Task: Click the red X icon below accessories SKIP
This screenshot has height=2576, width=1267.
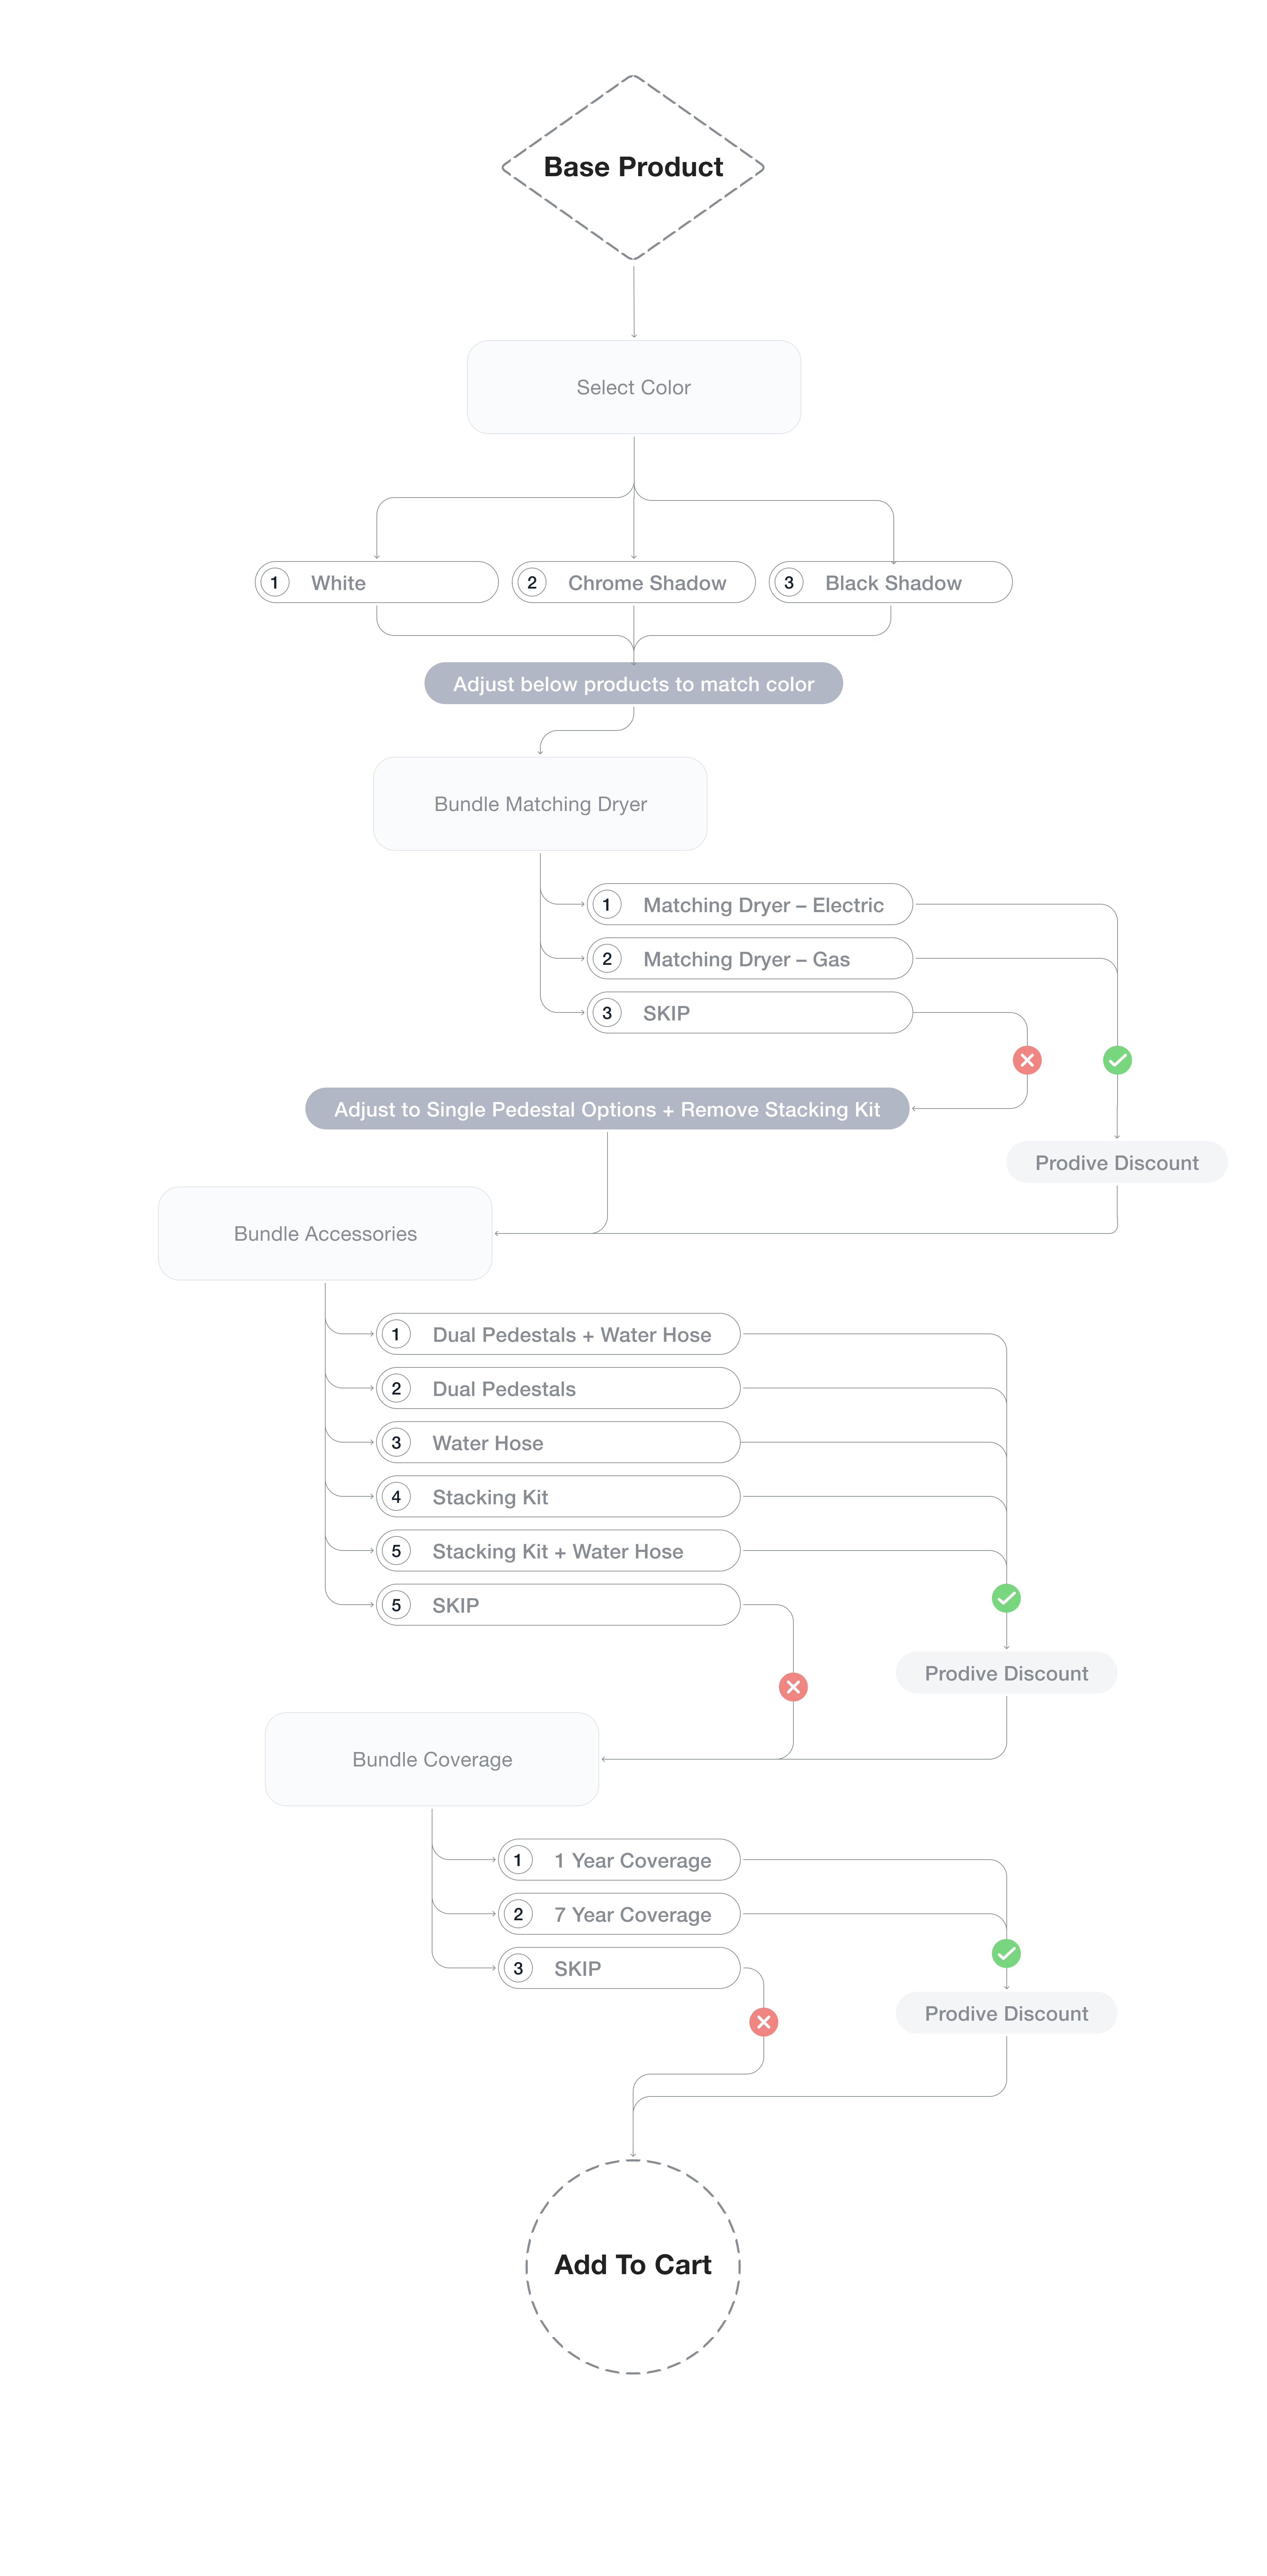Action: click(793, 1687)
